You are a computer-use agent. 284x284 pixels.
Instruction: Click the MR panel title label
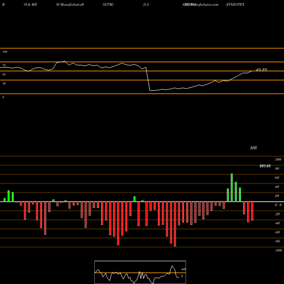[x=253, y=148]
